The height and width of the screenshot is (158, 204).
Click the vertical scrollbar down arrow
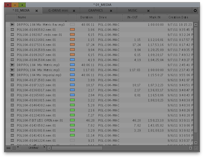point(196,142)
